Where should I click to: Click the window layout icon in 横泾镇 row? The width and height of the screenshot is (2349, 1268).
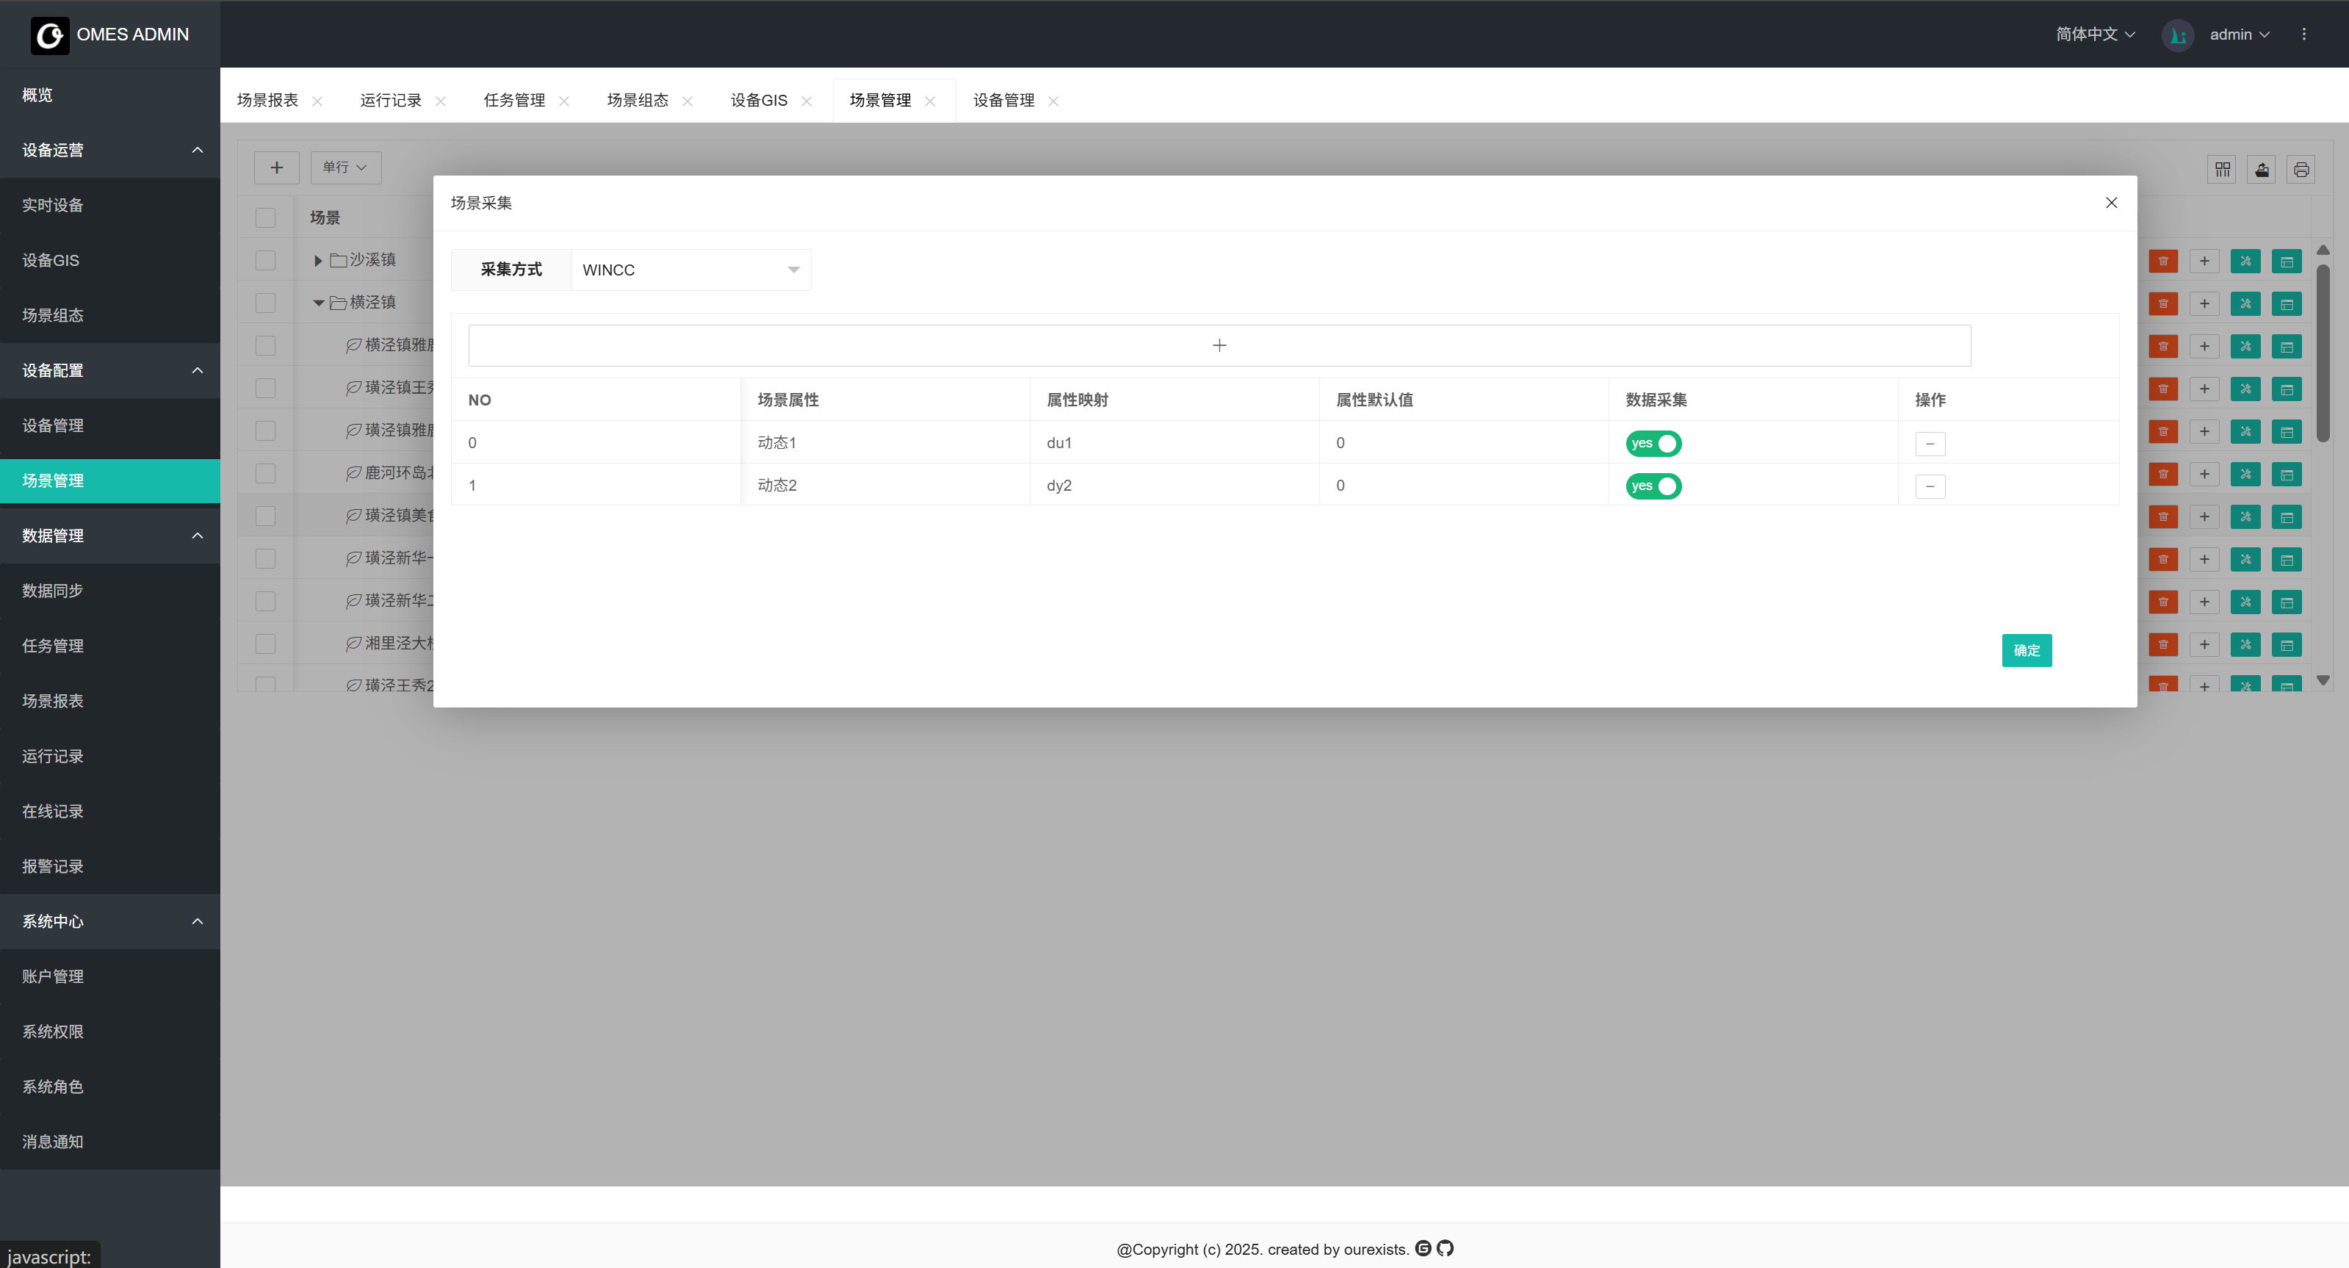point(2287,303)
